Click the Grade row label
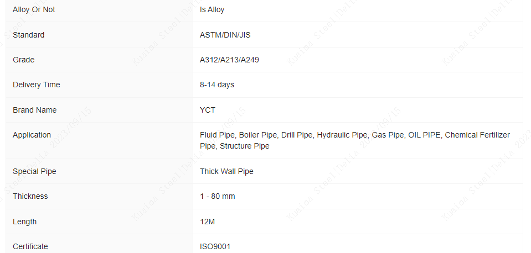This screenshot has width=531, height=253. [23, 60]
